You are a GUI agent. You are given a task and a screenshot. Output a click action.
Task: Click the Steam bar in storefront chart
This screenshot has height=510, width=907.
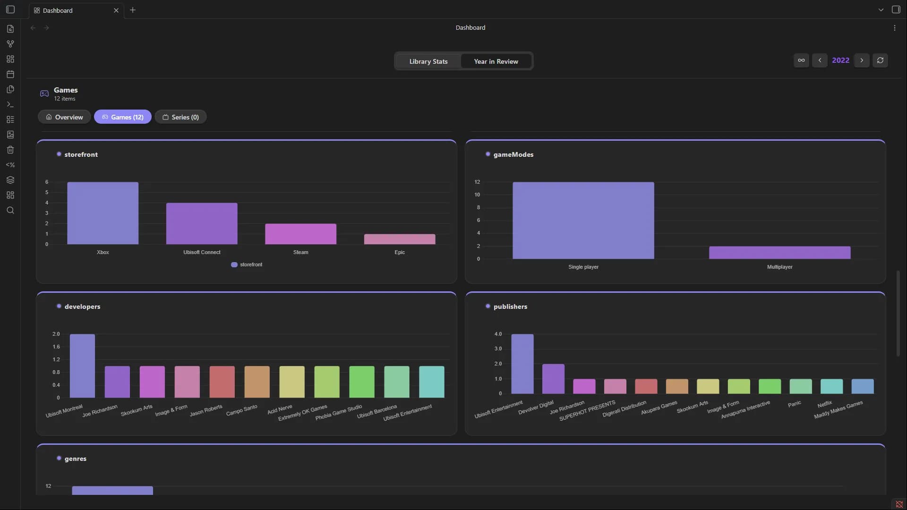click(301, 234)
